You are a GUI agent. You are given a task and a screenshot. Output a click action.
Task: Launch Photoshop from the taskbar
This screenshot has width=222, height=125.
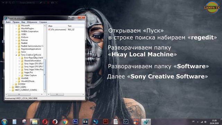coord(75,122)
